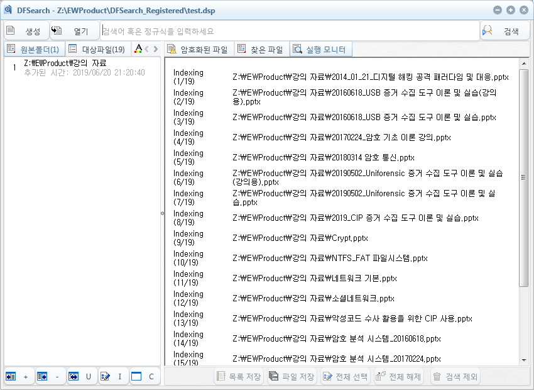Click the add folder (+) icon button
This screenshot has height=390, width=534.
click(x=19, y=376)
